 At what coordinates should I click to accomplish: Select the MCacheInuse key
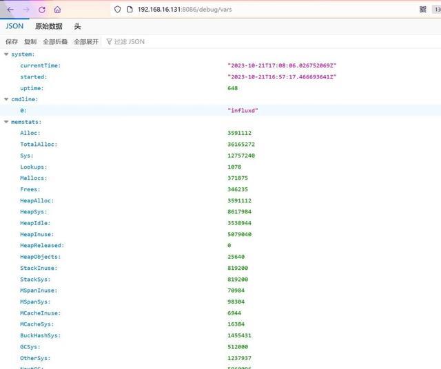pyautogui.click(x=40, y=313)
